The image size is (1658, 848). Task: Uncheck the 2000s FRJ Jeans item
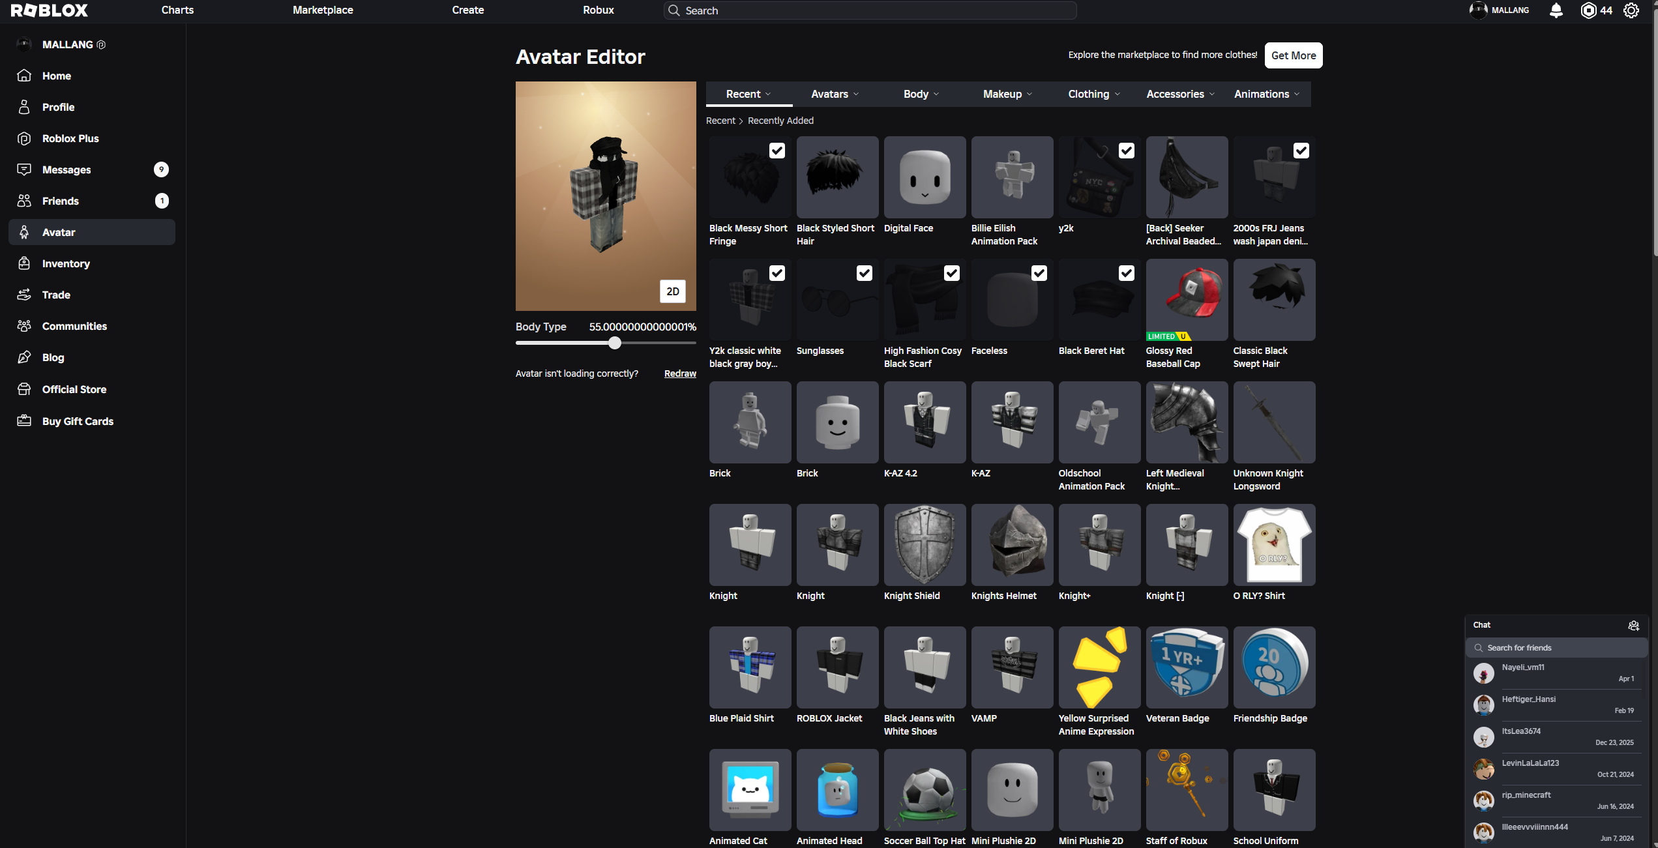(x=1301, y=151)
